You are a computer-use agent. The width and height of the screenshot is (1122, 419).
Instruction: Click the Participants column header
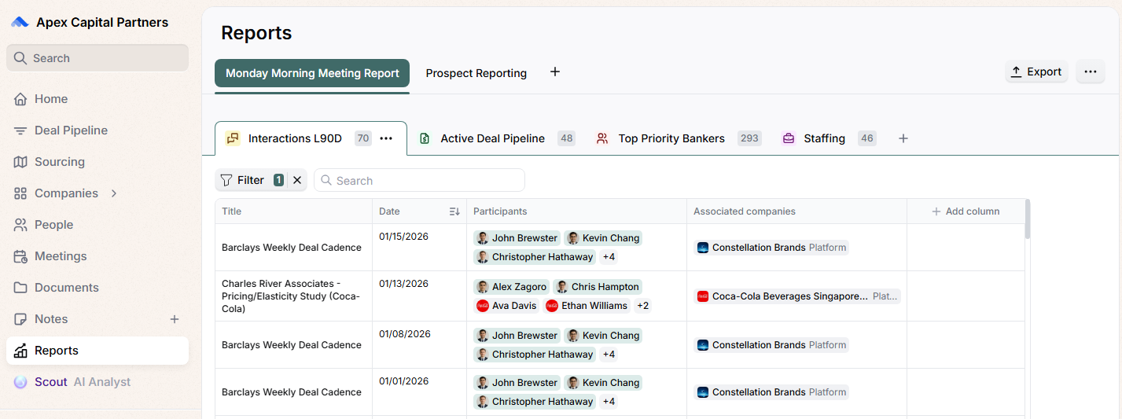tap(576, 211)
